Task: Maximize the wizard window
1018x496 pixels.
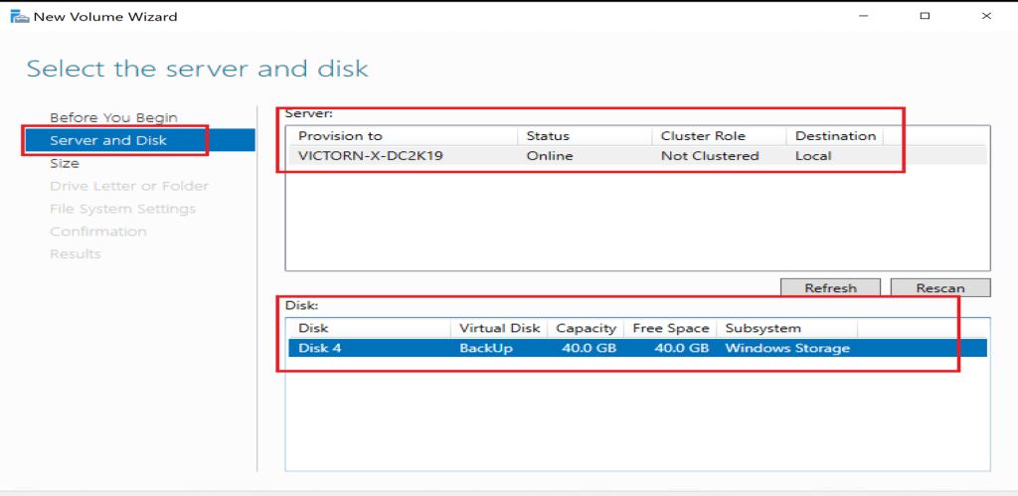Action: [x=925, y=16]
